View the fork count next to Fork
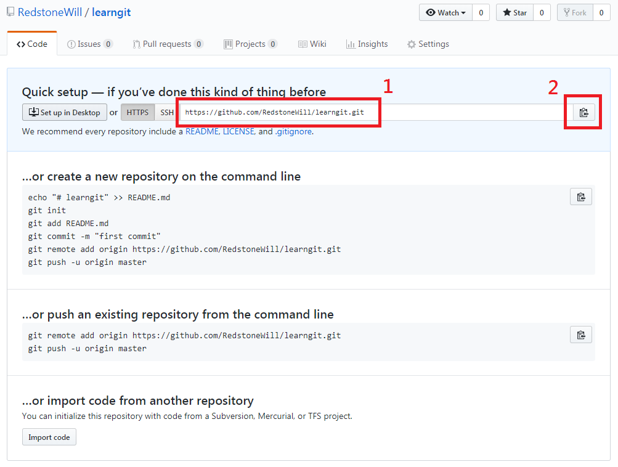The image size is (618, 467). click(x=601, y=12)
